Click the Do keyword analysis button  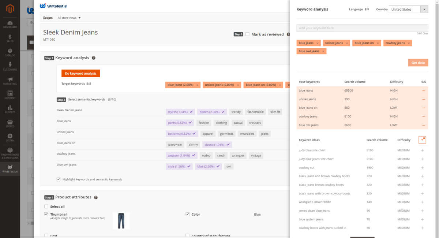[80, 74]
